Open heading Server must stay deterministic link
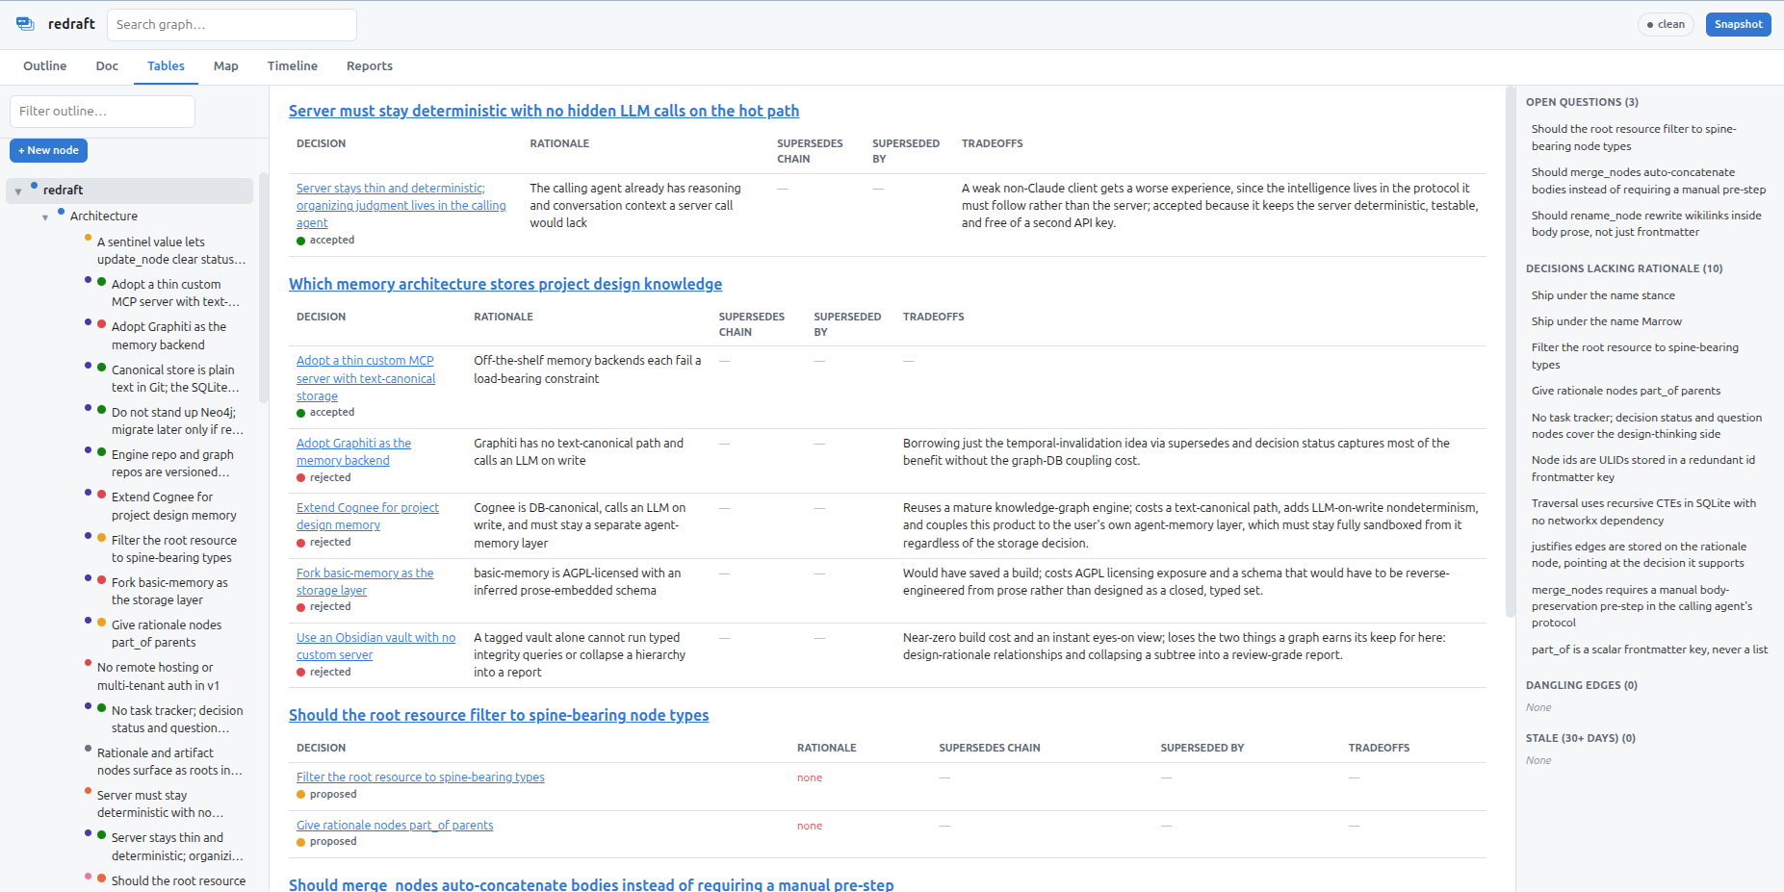 coord(544,111)
